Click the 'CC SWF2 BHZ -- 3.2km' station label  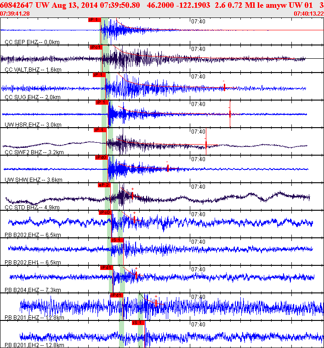tap(34, 152)
